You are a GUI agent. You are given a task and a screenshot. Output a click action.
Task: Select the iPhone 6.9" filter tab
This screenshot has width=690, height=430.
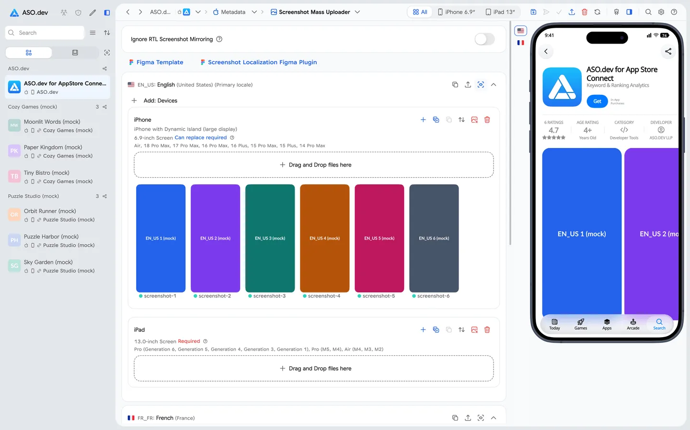[456, 12]
